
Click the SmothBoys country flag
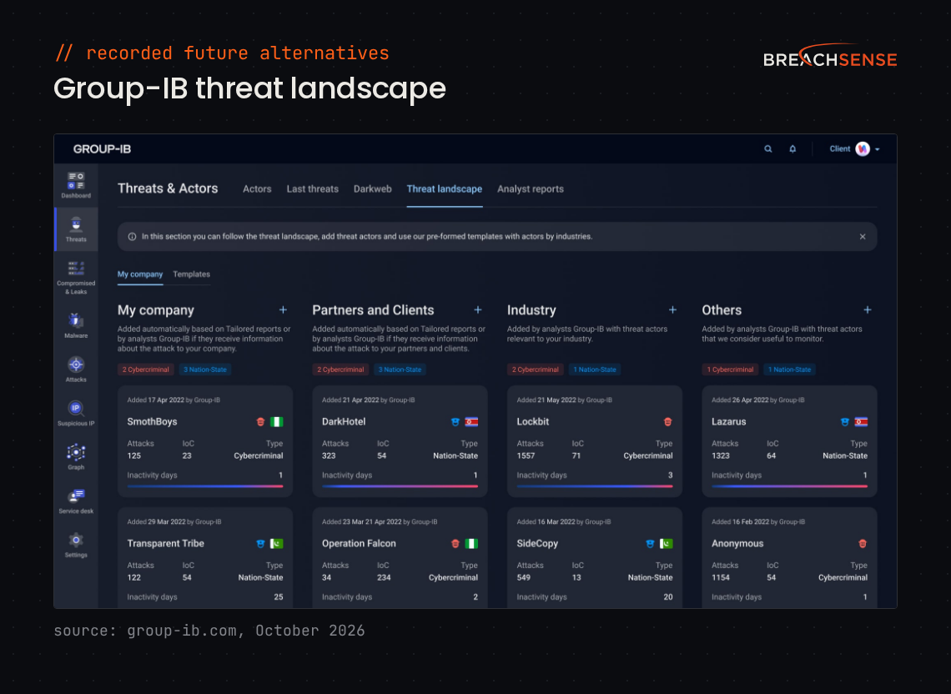coord(277,421)
